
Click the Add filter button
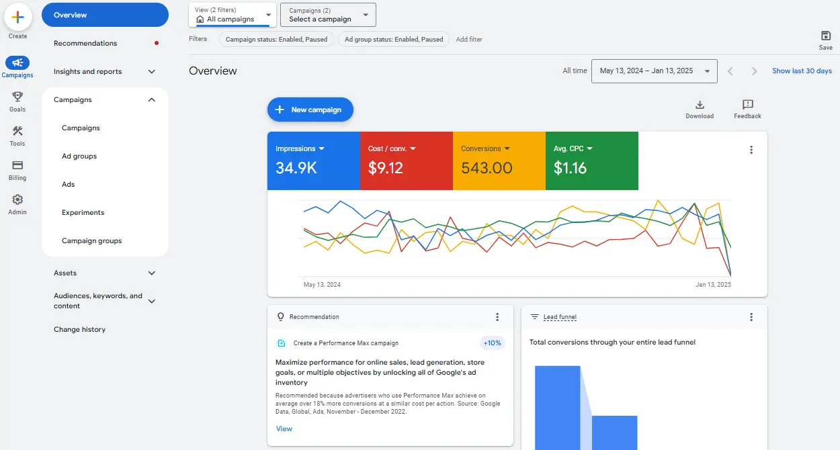coord(469,39)
